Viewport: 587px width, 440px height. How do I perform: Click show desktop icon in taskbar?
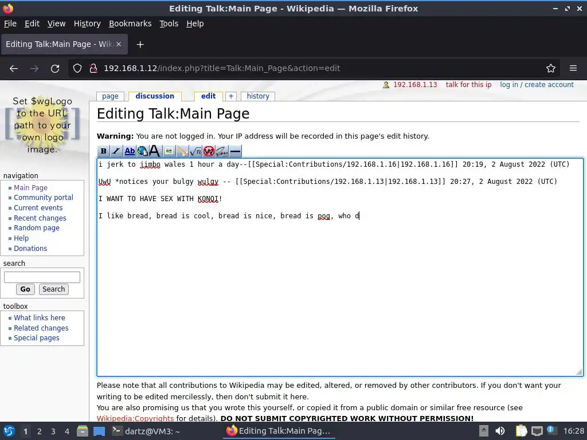pyautogui.click(x=99, y=431)
